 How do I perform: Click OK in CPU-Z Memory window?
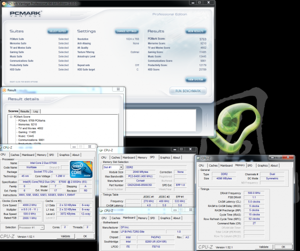283,247
